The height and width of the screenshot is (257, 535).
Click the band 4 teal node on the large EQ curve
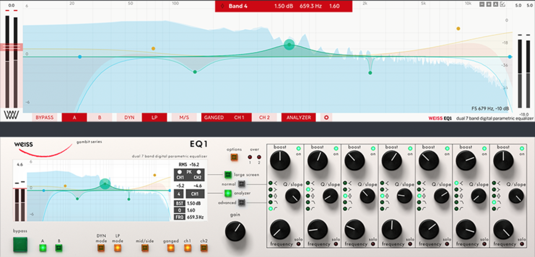point(289,45)
